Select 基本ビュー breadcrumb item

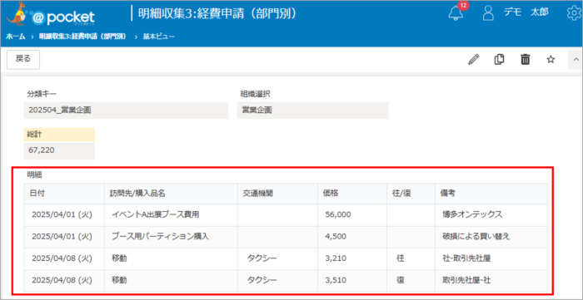click(159, 37)
